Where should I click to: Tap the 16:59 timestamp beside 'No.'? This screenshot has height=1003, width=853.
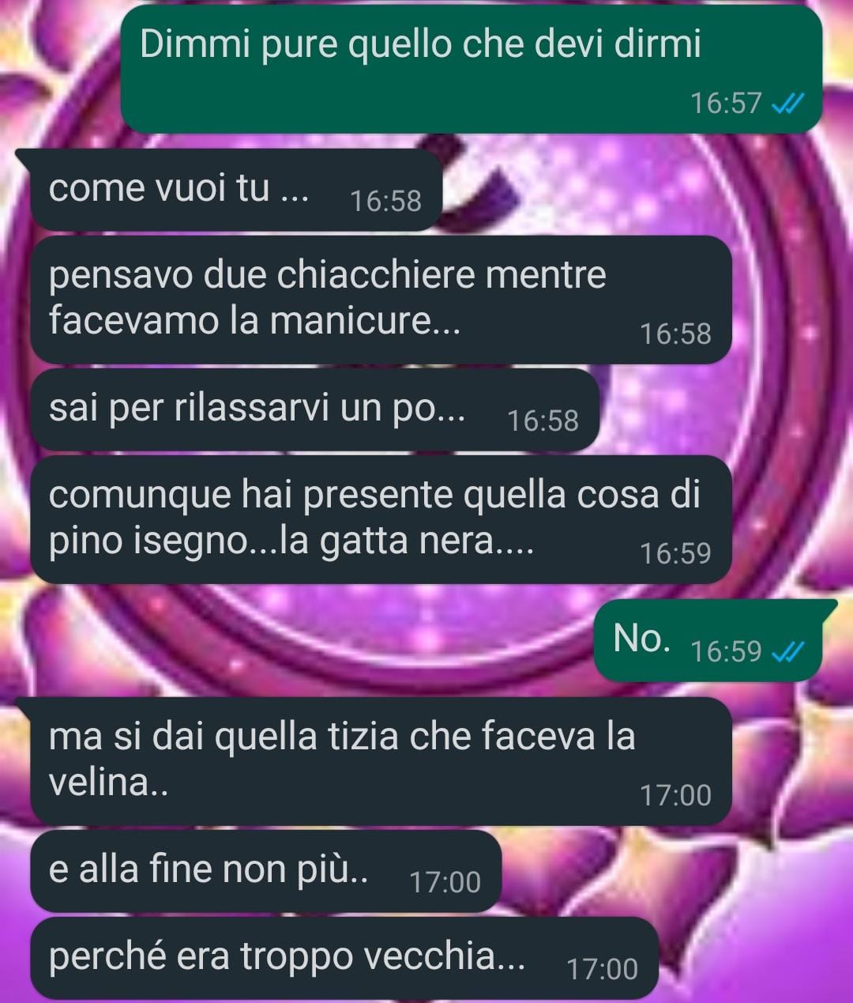click(x=726, y=652)
